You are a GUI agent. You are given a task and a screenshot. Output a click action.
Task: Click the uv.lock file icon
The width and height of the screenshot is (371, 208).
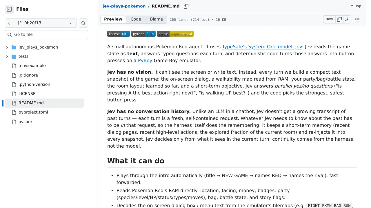[14, 122]
